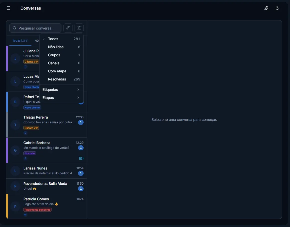
Task: Filter conversations by Grupos
Action: pyautogui.click(x=61, y=55)
